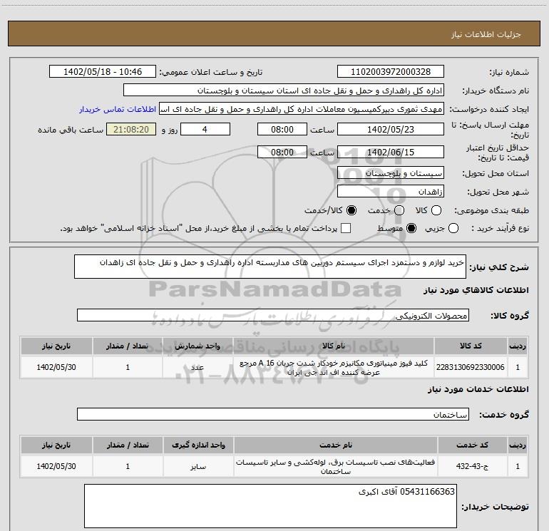Click buyer notes box with 05431166363
549x531 pixels.
pyautogui.click(x=270, y=506)
